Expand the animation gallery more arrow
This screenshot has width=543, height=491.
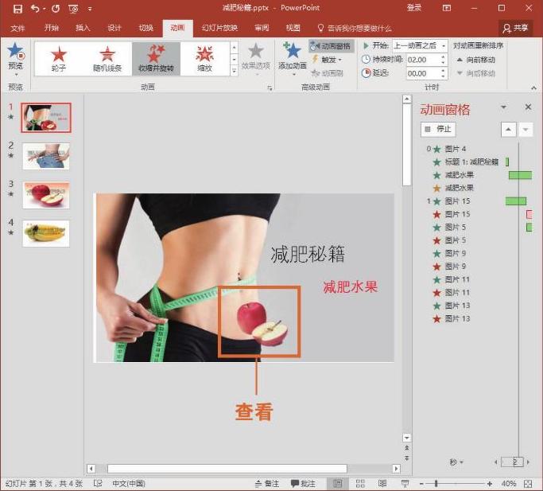click(234, 71)
